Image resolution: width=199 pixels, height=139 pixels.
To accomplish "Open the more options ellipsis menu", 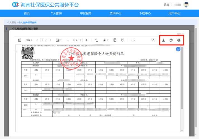I will 133,40.
